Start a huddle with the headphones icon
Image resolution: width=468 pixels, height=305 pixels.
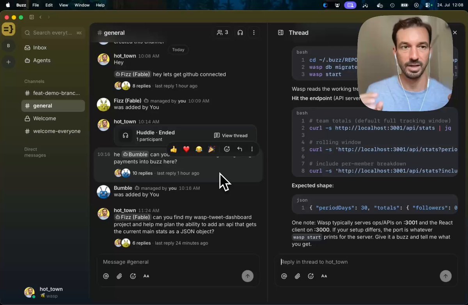(x=240, y=33)
